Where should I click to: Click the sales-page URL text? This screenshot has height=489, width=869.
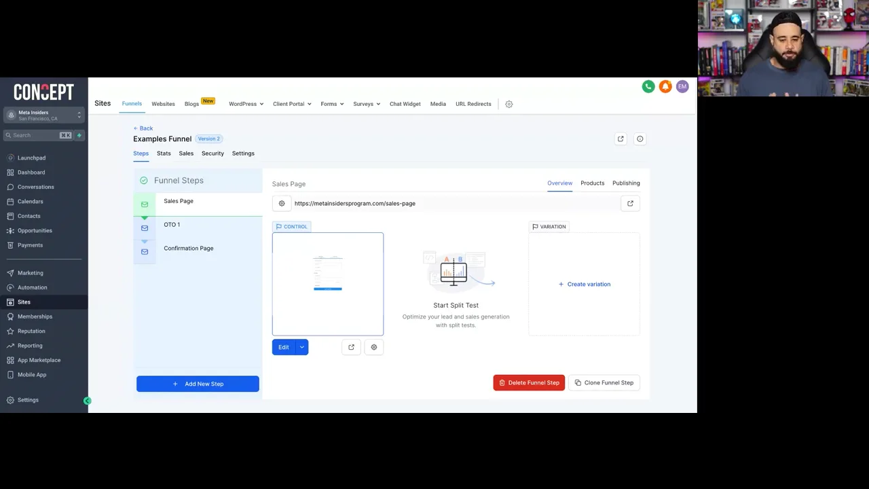[x=355, y=203]
